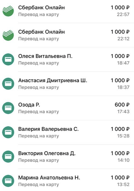
Task: Tap the card icon beside Олеся Витальевна П.
Action: (x=8, y=60)
